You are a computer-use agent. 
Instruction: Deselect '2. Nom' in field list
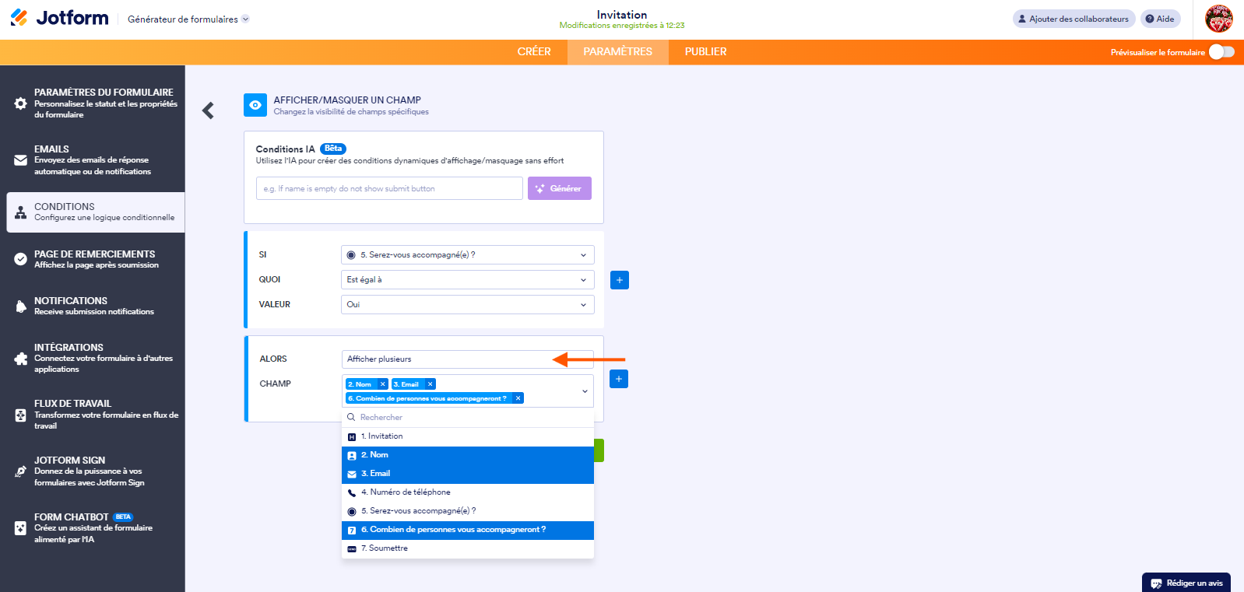(x=467, y=455)
